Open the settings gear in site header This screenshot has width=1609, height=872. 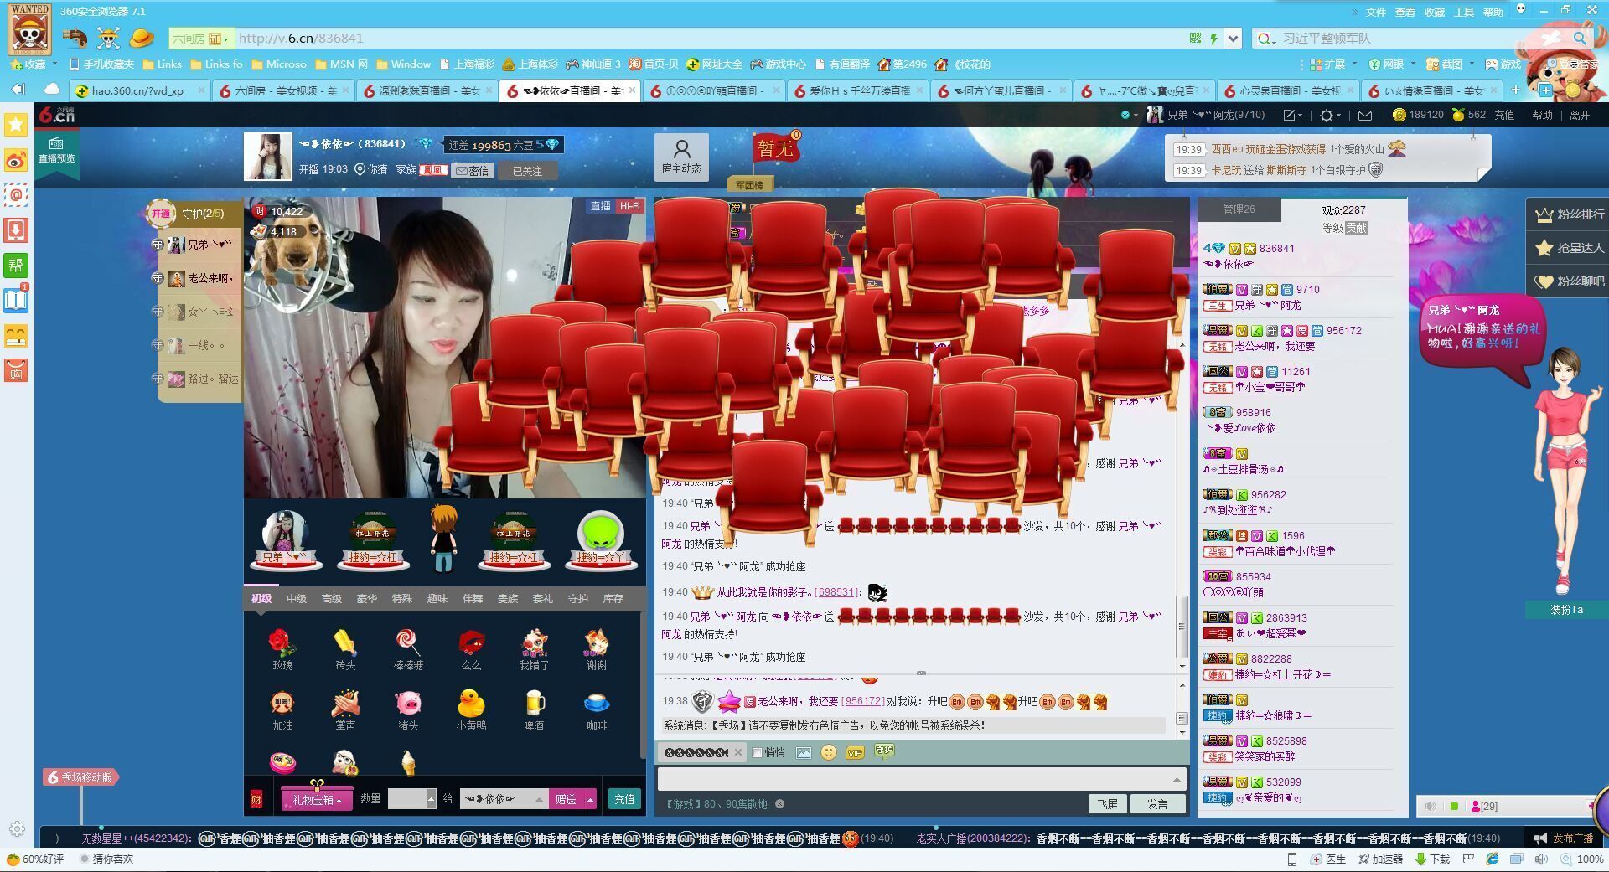point(1326,116)
